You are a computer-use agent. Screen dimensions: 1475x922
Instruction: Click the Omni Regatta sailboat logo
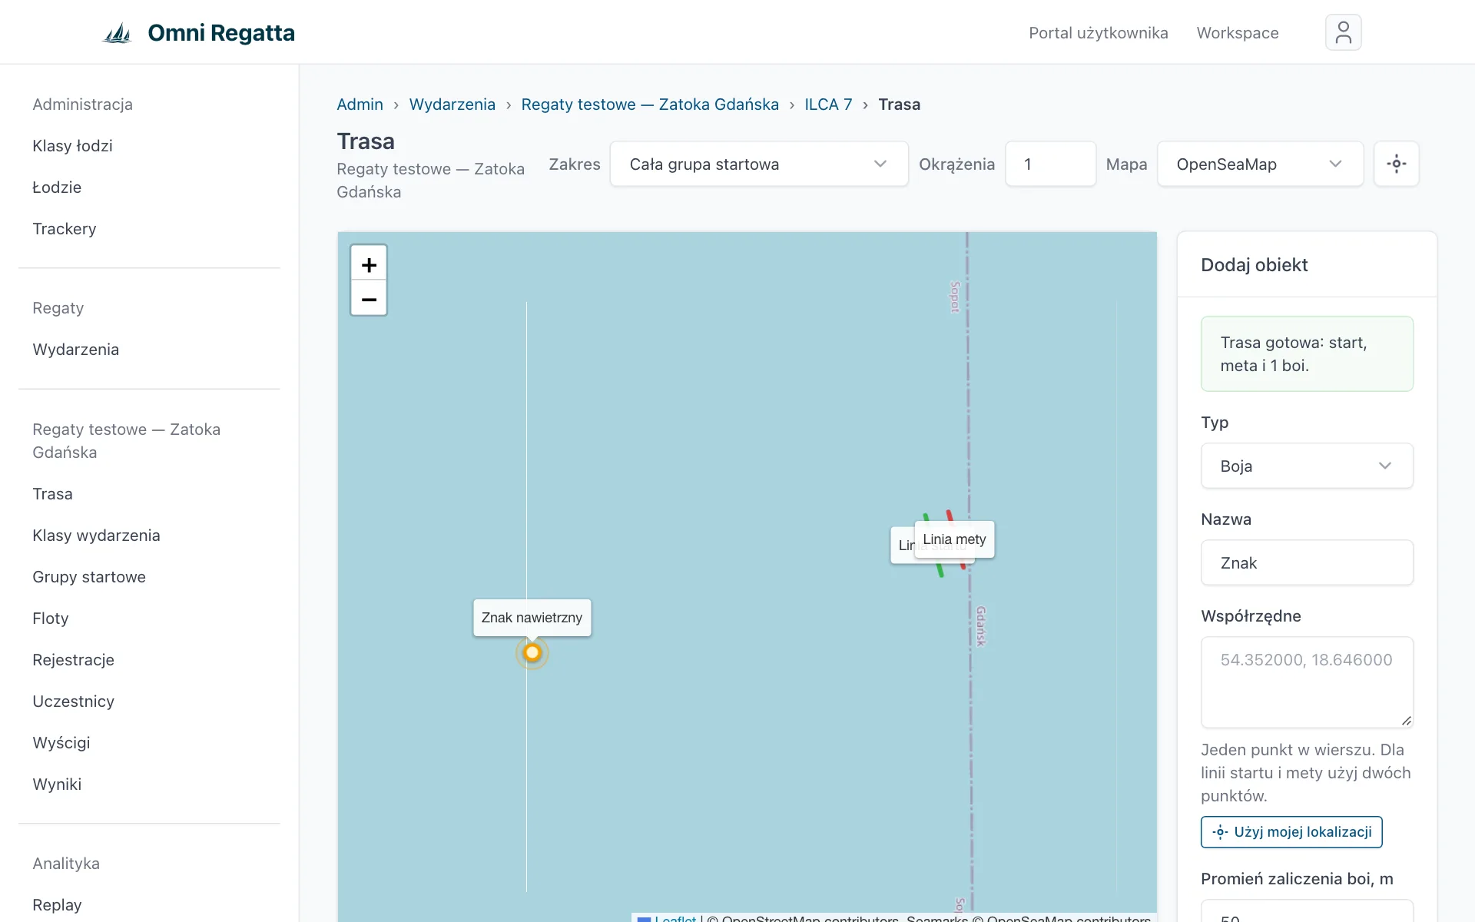[x=118, y=33]
